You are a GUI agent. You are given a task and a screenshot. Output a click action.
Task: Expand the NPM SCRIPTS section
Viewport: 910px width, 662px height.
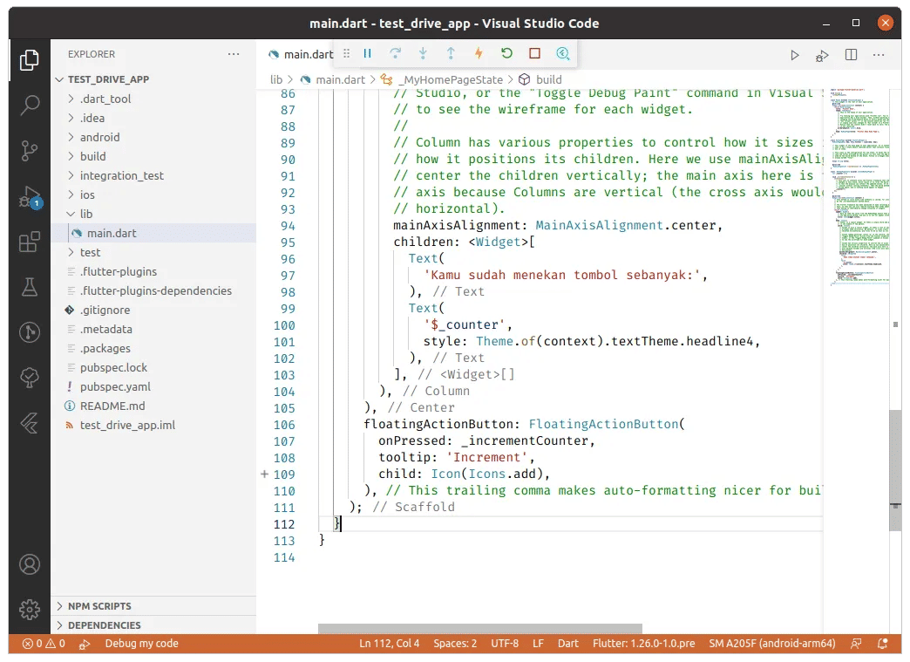[153, 606]
